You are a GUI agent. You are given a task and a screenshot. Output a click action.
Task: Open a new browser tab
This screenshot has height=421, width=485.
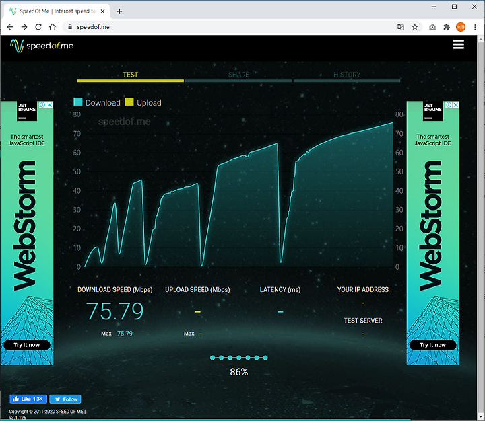pyautogui.click(x=119, y=11)
